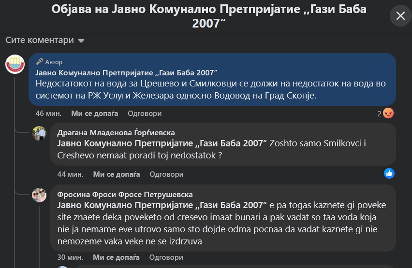
Task: Click the tagged page mention in Драгана's reply
Action: tap(162, 143)
